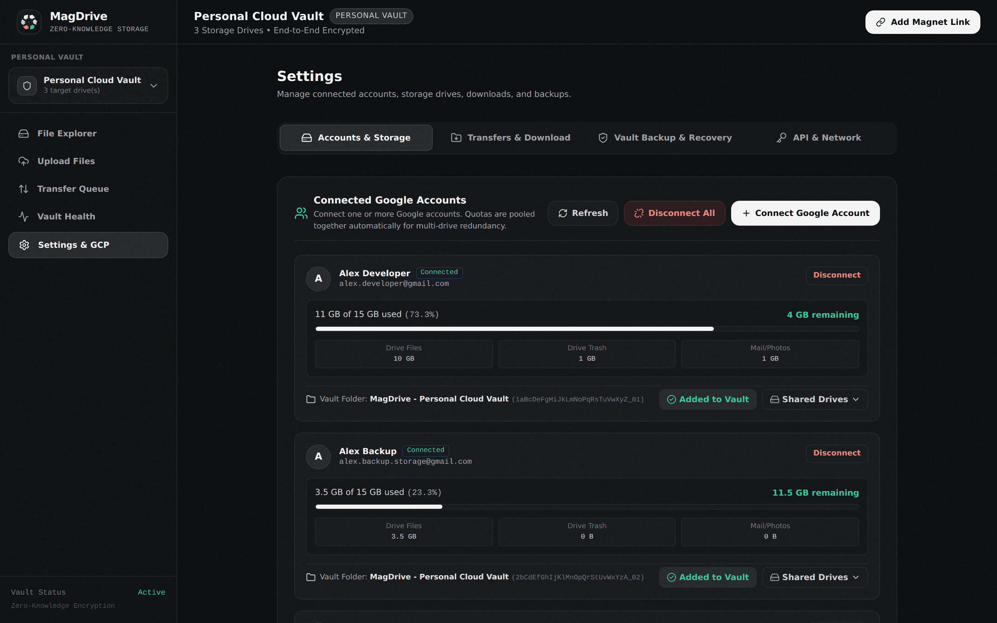Click the Drive Files 10 GB tile
The width and height of the screenshot is (997, 623).
point(404,354)
